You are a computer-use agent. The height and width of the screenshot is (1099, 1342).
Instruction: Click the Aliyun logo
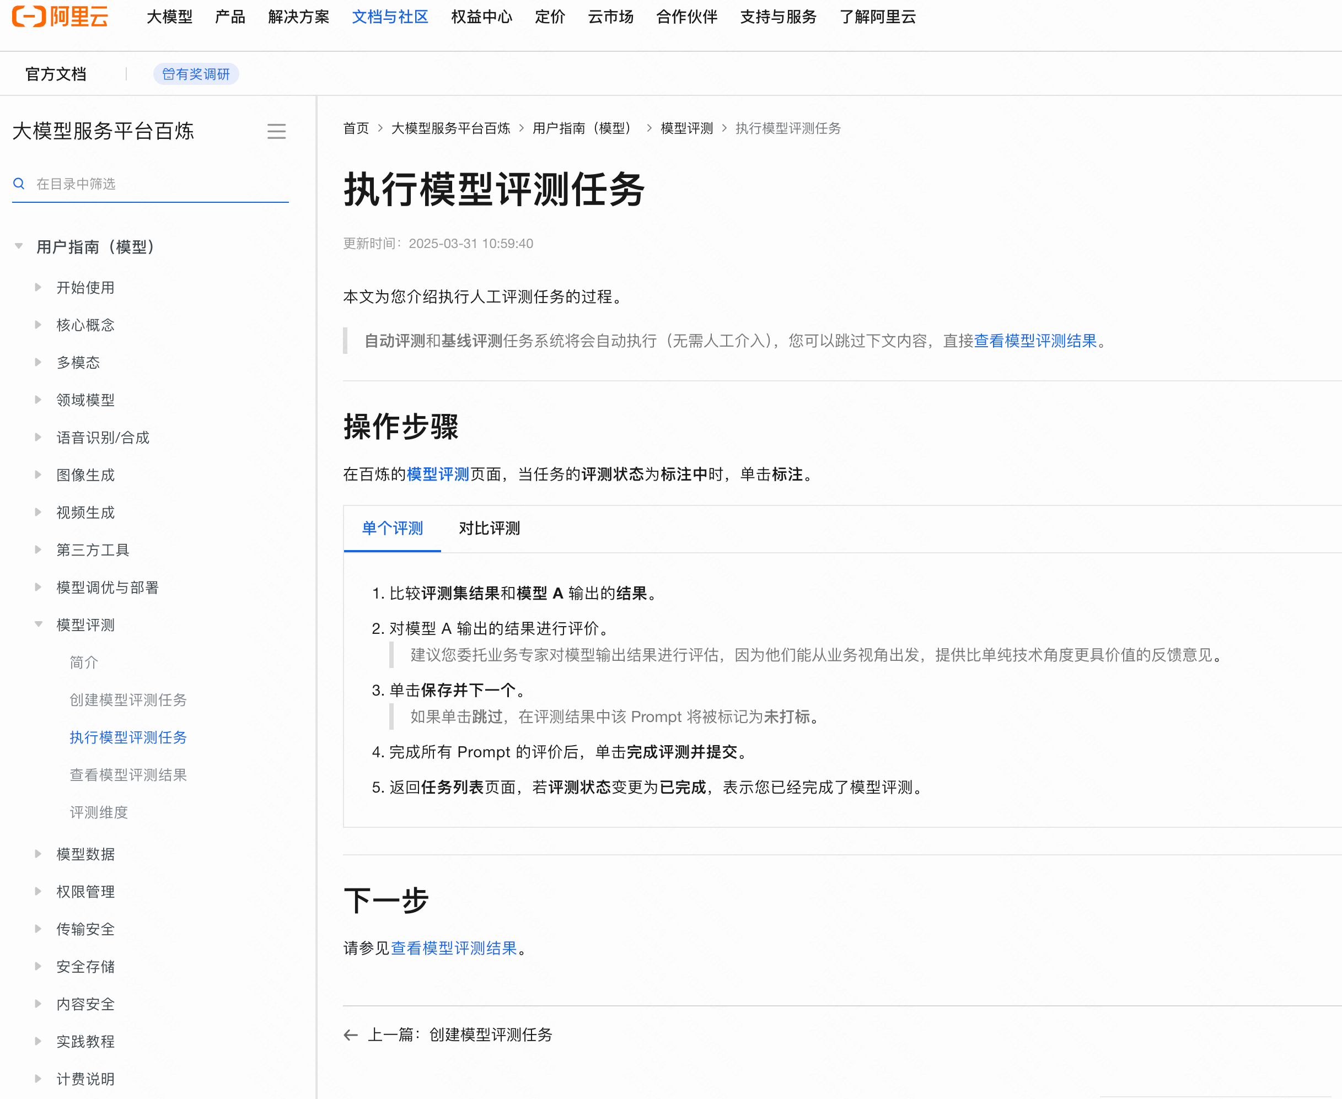point(60,17)
